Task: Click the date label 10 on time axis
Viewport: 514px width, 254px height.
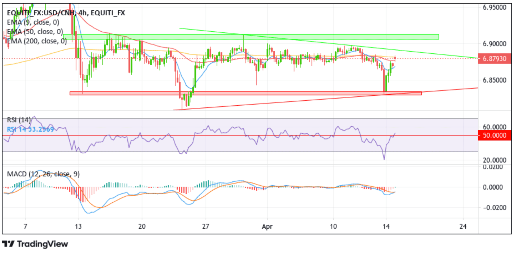Action: pyautogui.click(x=333, y=226)
